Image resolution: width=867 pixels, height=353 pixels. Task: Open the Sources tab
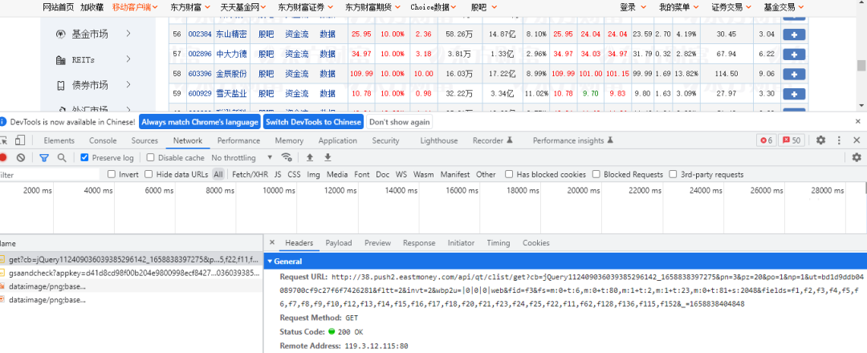coord(144,140)
